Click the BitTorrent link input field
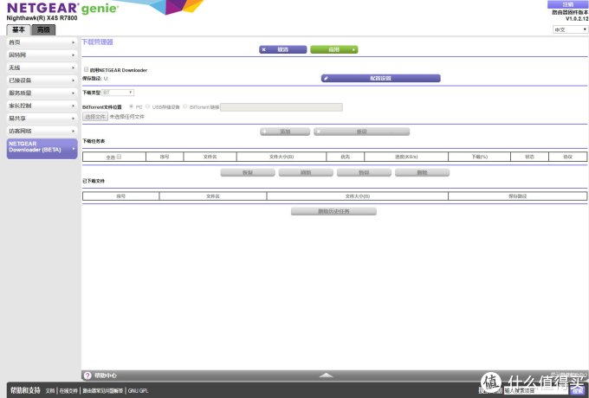The image size is (589, 398). [x=281, y=107]
